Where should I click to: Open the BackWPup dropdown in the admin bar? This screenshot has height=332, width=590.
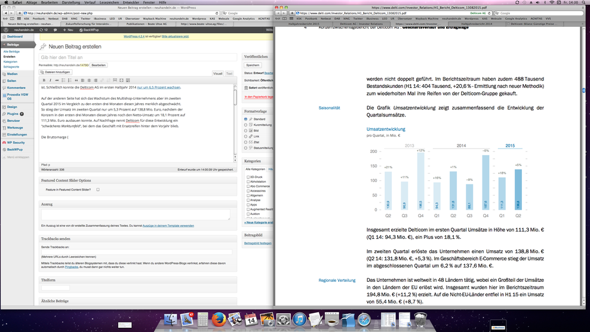89,30
